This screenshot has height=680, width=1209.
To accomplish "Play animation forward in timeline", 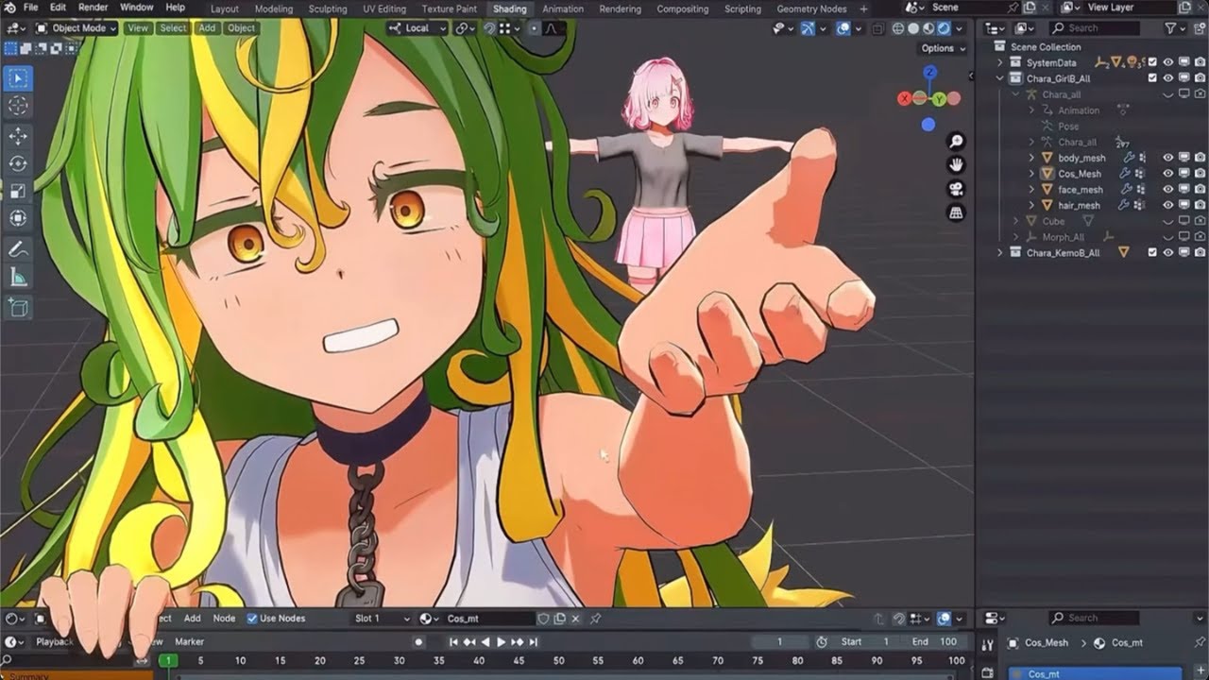I will [502, 642].
